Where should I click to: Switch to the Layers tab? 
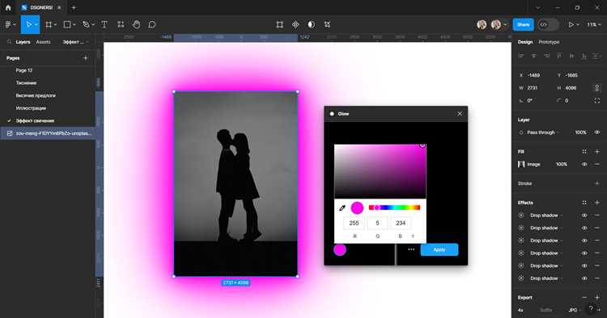[23, 42]
